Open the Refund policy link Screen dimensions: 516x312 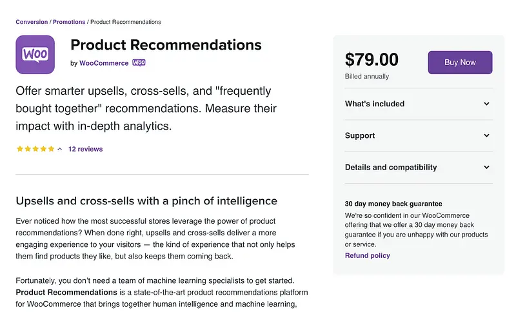pyautogui.click(x=367, y=255)
